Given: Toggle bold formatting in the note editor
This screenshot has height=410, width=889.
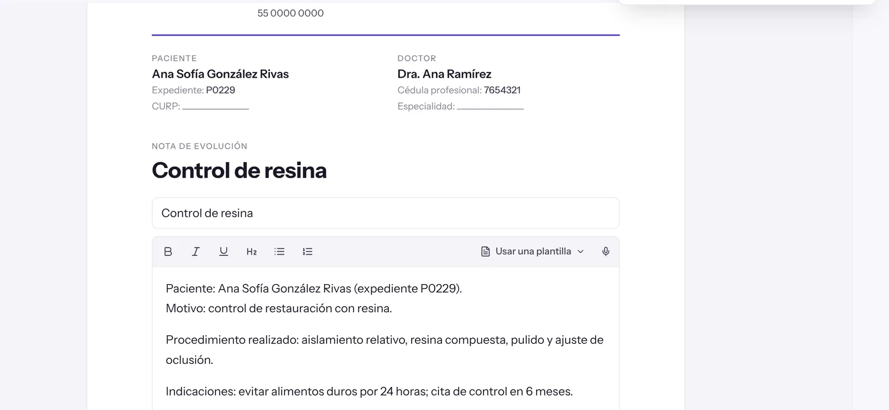Looking at the screenshot, I should click(x=168, y=251).
